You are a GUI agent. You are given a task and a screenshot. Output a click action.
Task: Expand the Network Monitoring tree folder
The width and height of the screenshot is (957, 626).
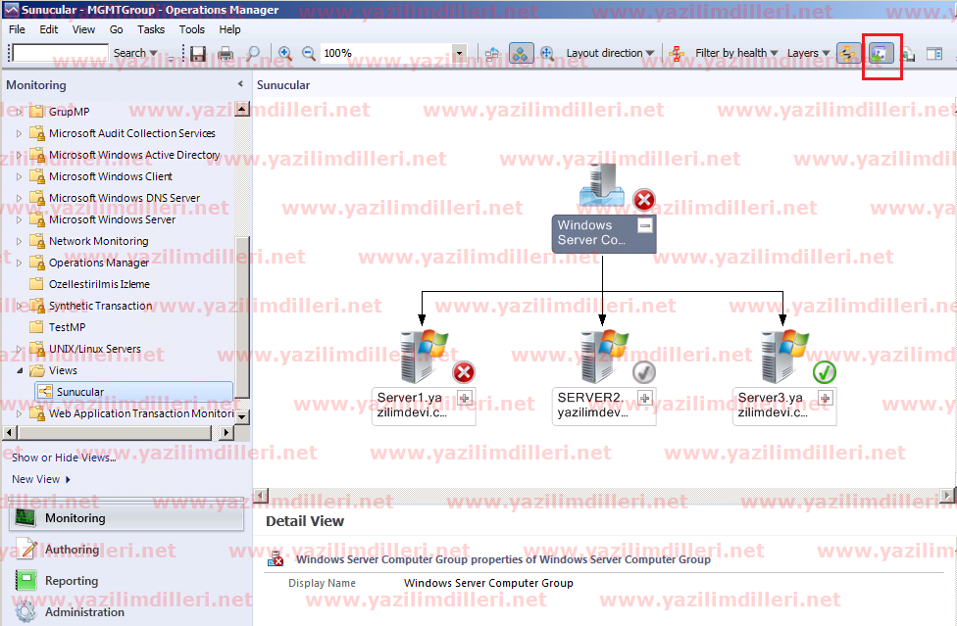coord(19,241)
